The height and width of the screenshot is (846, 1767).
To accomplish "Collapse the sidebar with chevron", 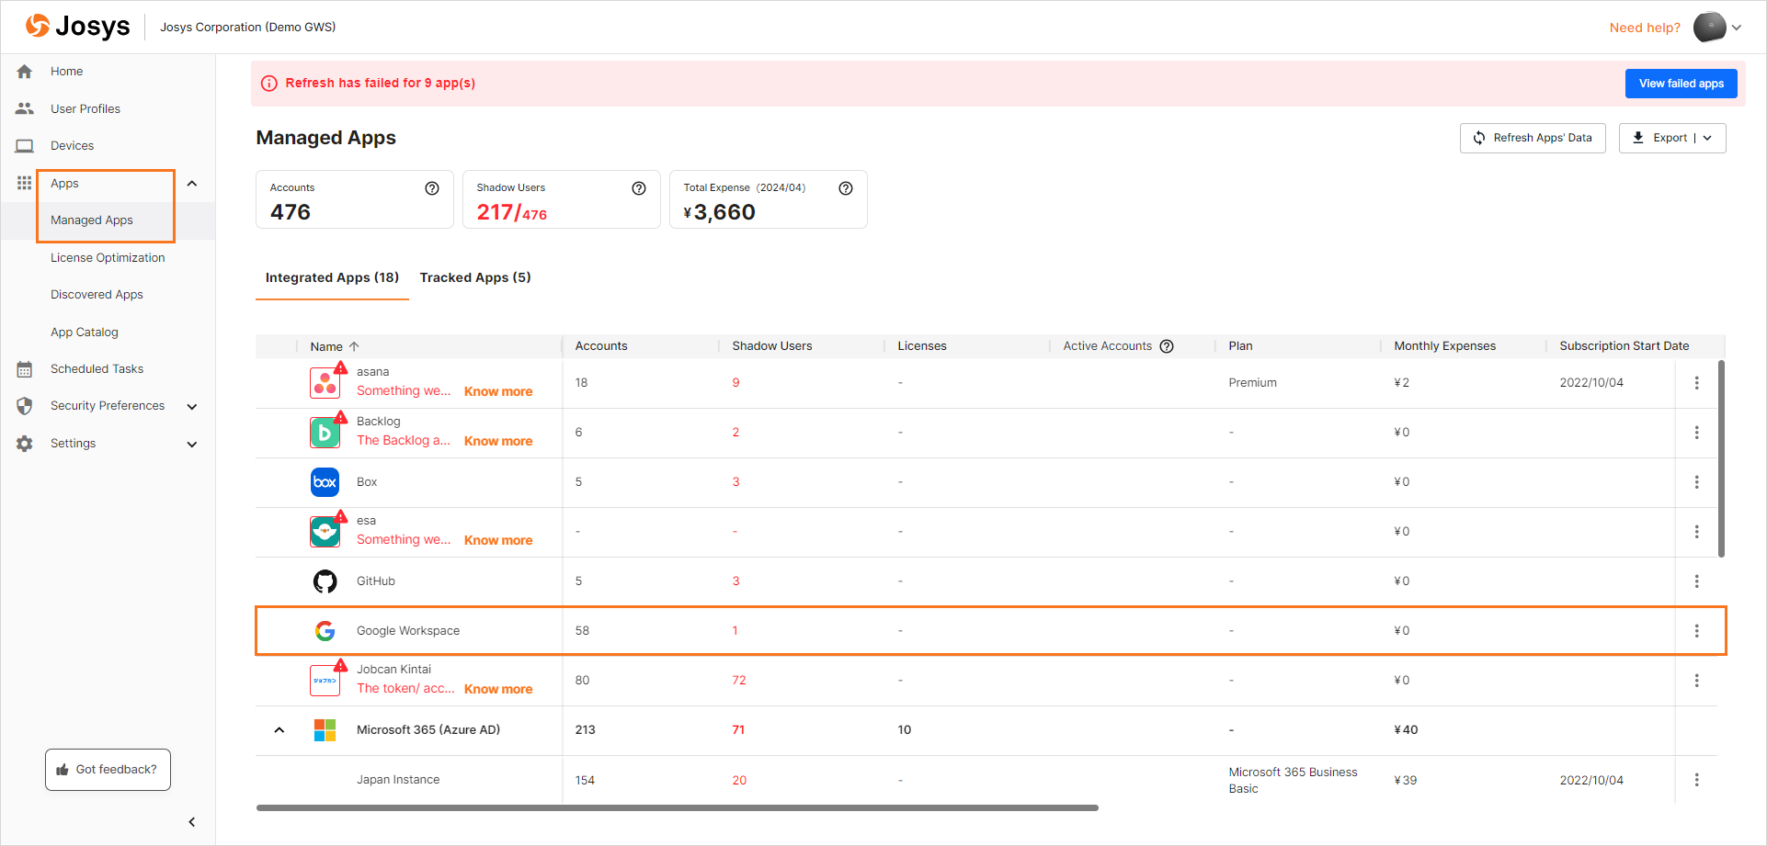I will 192,822.
